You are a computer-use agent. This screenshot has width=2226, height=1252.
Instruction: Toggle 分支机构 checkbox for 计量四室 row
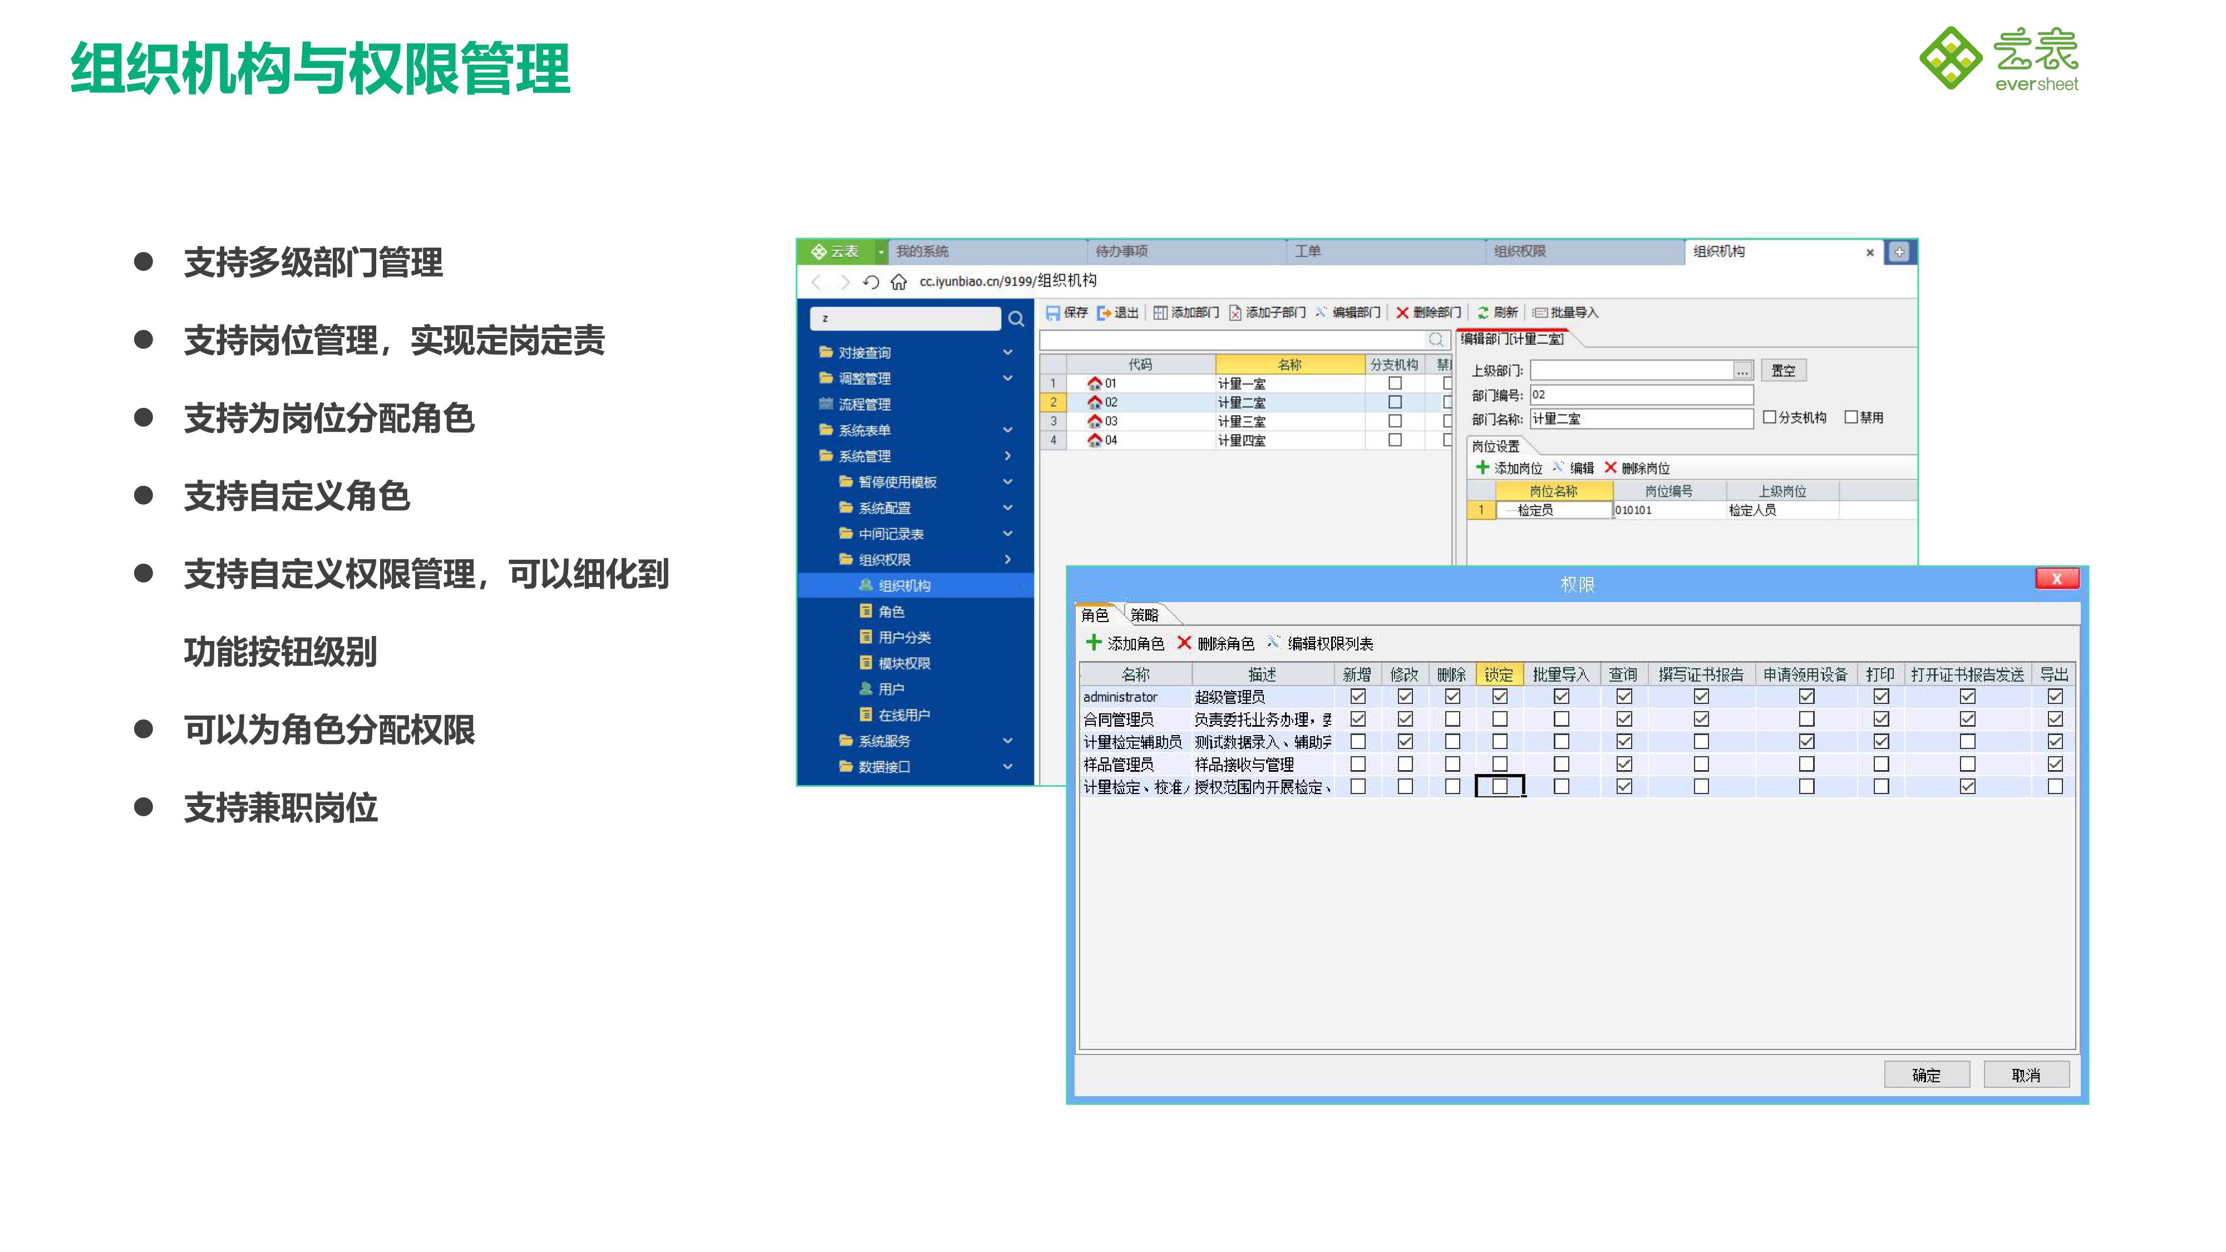click(1395, 440)
